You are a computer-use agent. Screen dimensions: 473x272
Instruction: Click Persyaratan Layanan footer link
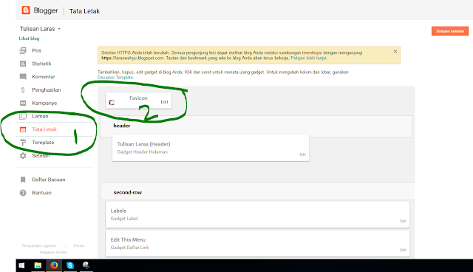tap(39, 246)
